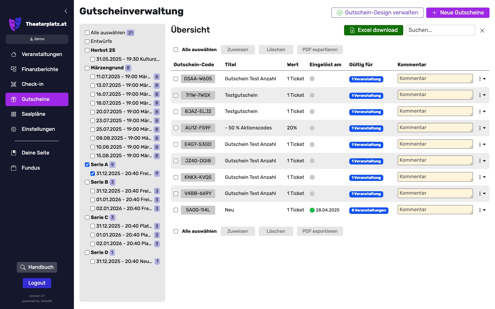Screen dimensions: 495x309
Task: Focus the Suchen search field
Action: pos(440,30)
